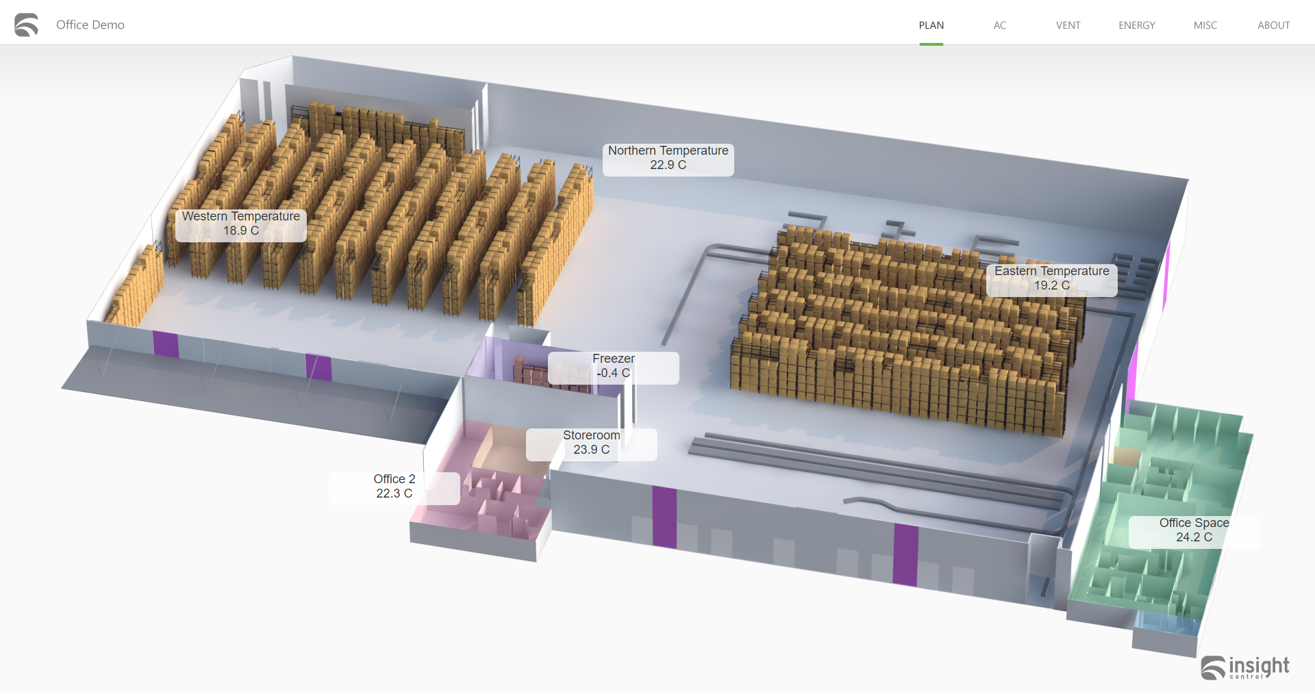Open the Western Temperature reading card
Screen dimensions: 1315x694
tap(240, 224)
